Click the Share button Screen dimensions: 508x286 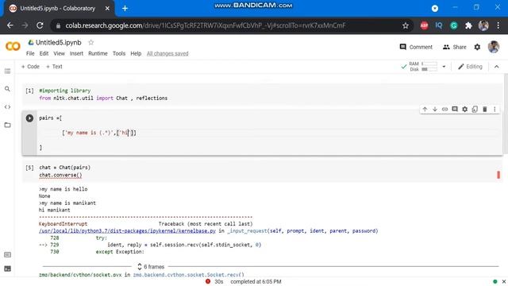[x=455, y=47]
